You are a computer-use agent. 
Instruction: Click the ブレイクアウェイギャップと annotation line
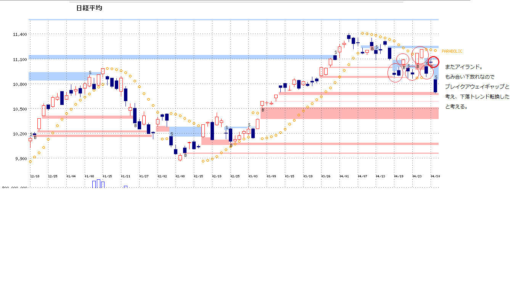pos(477,87)
